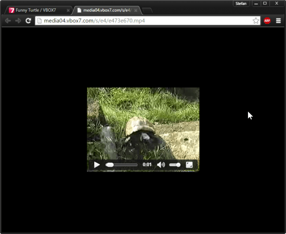The height and width of the screenshot is (234, 286).
Task: Click the Stefan profile button
Action: click(241, 3)
